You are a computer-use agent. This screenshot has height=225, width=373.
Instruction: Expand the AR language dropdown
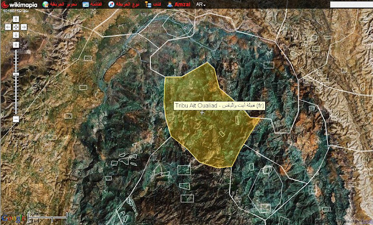tap(200, 5)
